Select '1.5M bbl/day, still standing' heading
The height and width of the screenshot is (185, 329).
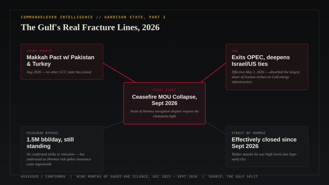pyautogui.click(x=50, y=143)
